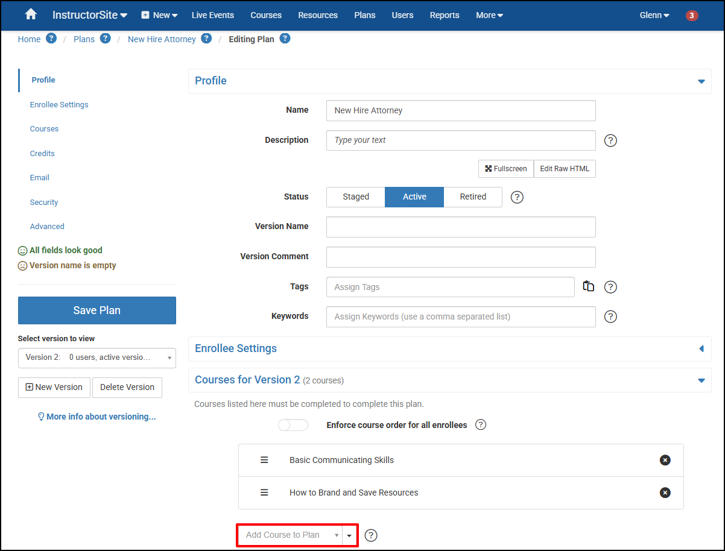Click the paste tags clipboard icon
Image resolution: width=725 pixels, height=551 pixels.
(589, 286)
